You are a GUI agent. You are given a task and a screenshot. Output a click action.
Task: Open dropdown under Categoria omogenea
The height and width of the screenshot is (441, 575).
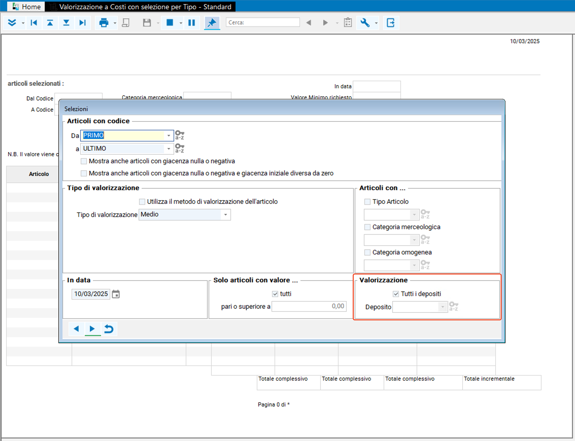tap(414, 265)
